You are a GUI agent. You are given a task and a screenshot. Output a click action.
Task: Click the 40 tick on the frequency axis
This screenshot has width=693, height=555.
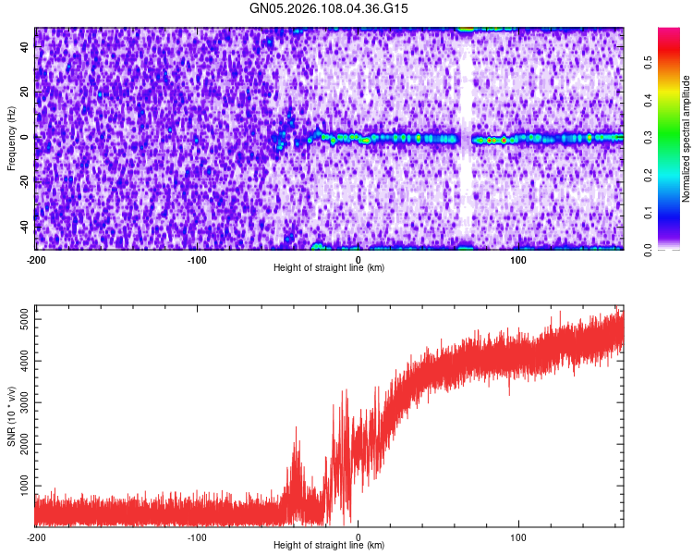(25, 47)
